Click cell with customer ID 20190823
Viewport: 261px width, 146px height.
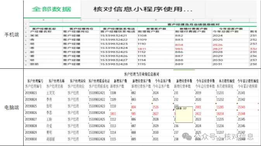pos(31,93)
